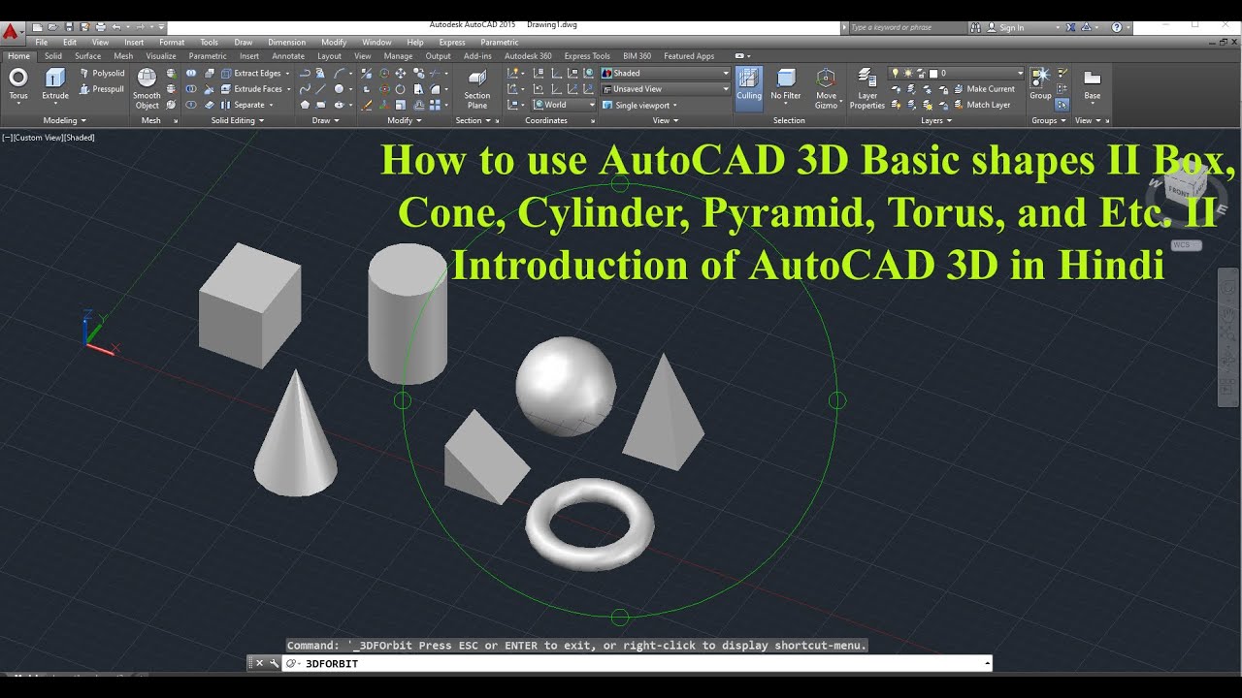Switch to the Annotate ribbon tab
Viewport: 1242px width, 698px height.
click(x=288, y=56)
